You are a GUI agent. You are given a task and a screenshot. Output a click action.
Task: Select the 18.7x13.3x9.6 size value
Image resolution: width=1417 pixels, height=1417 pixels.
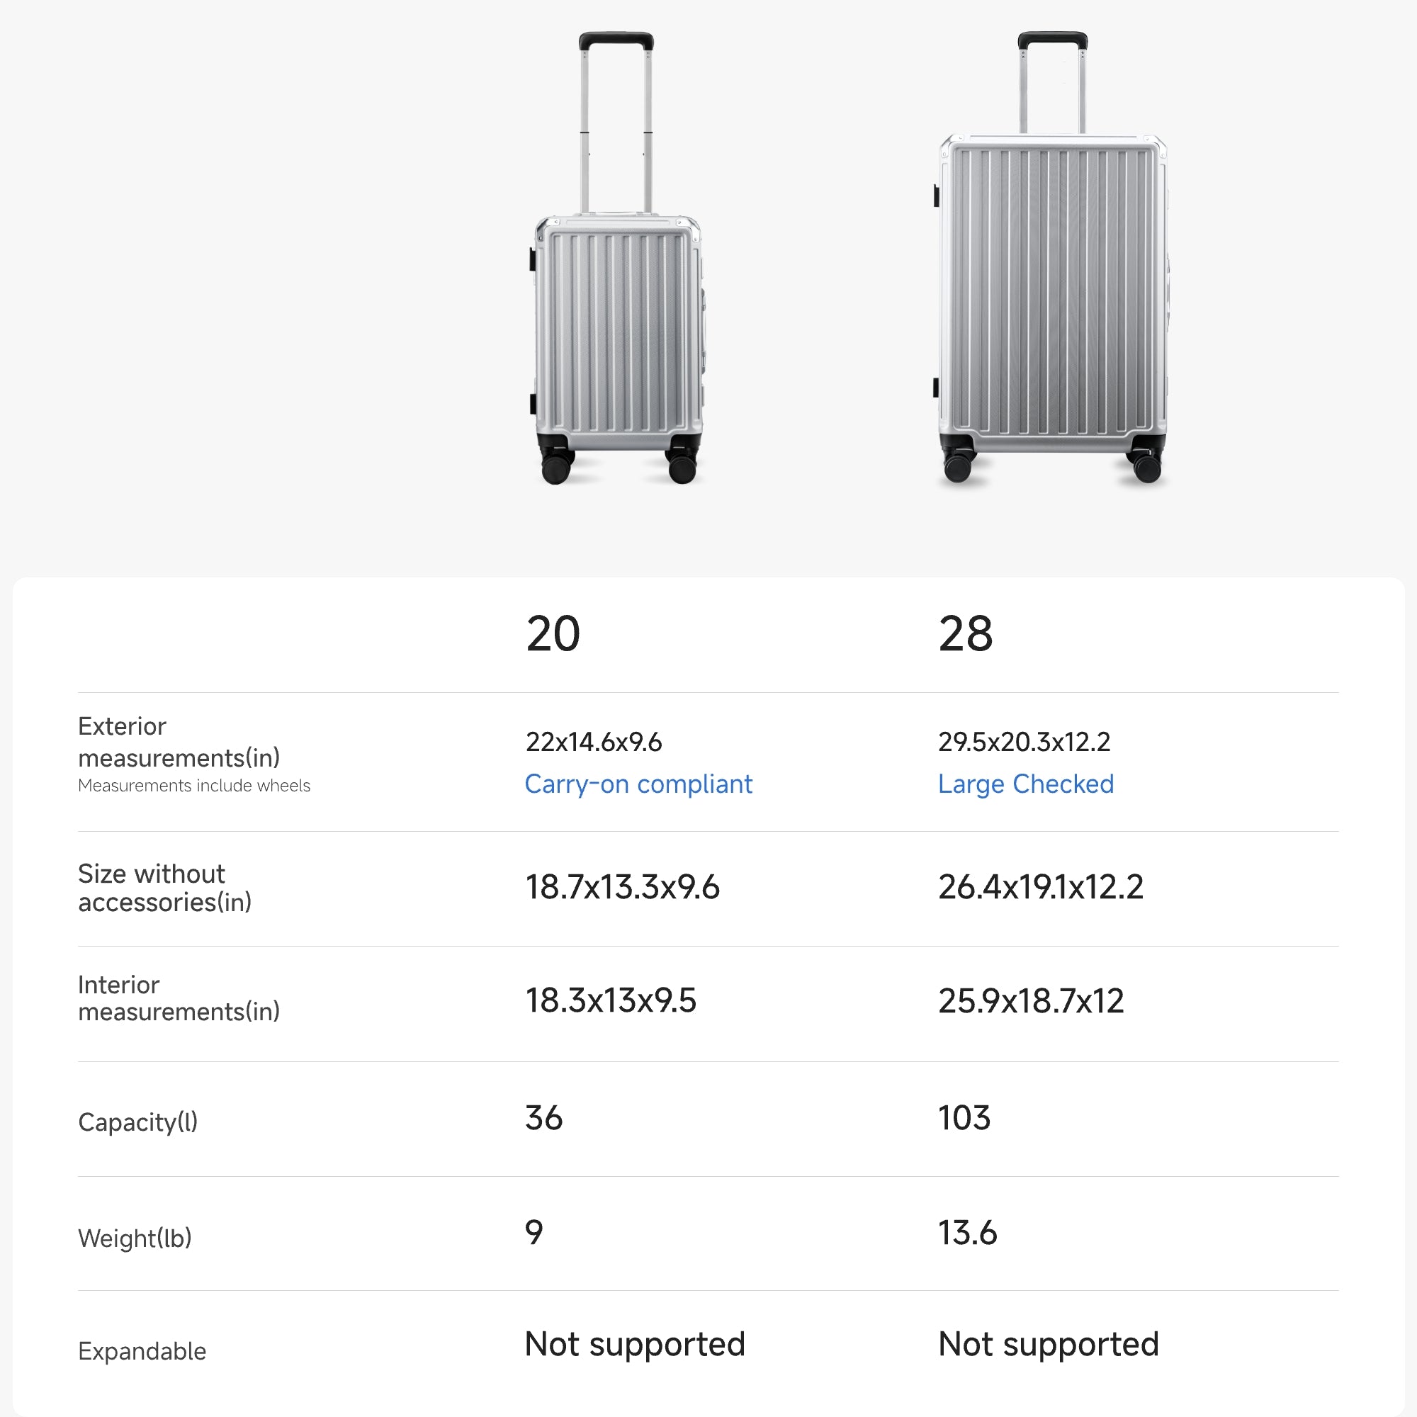[622, 888]
